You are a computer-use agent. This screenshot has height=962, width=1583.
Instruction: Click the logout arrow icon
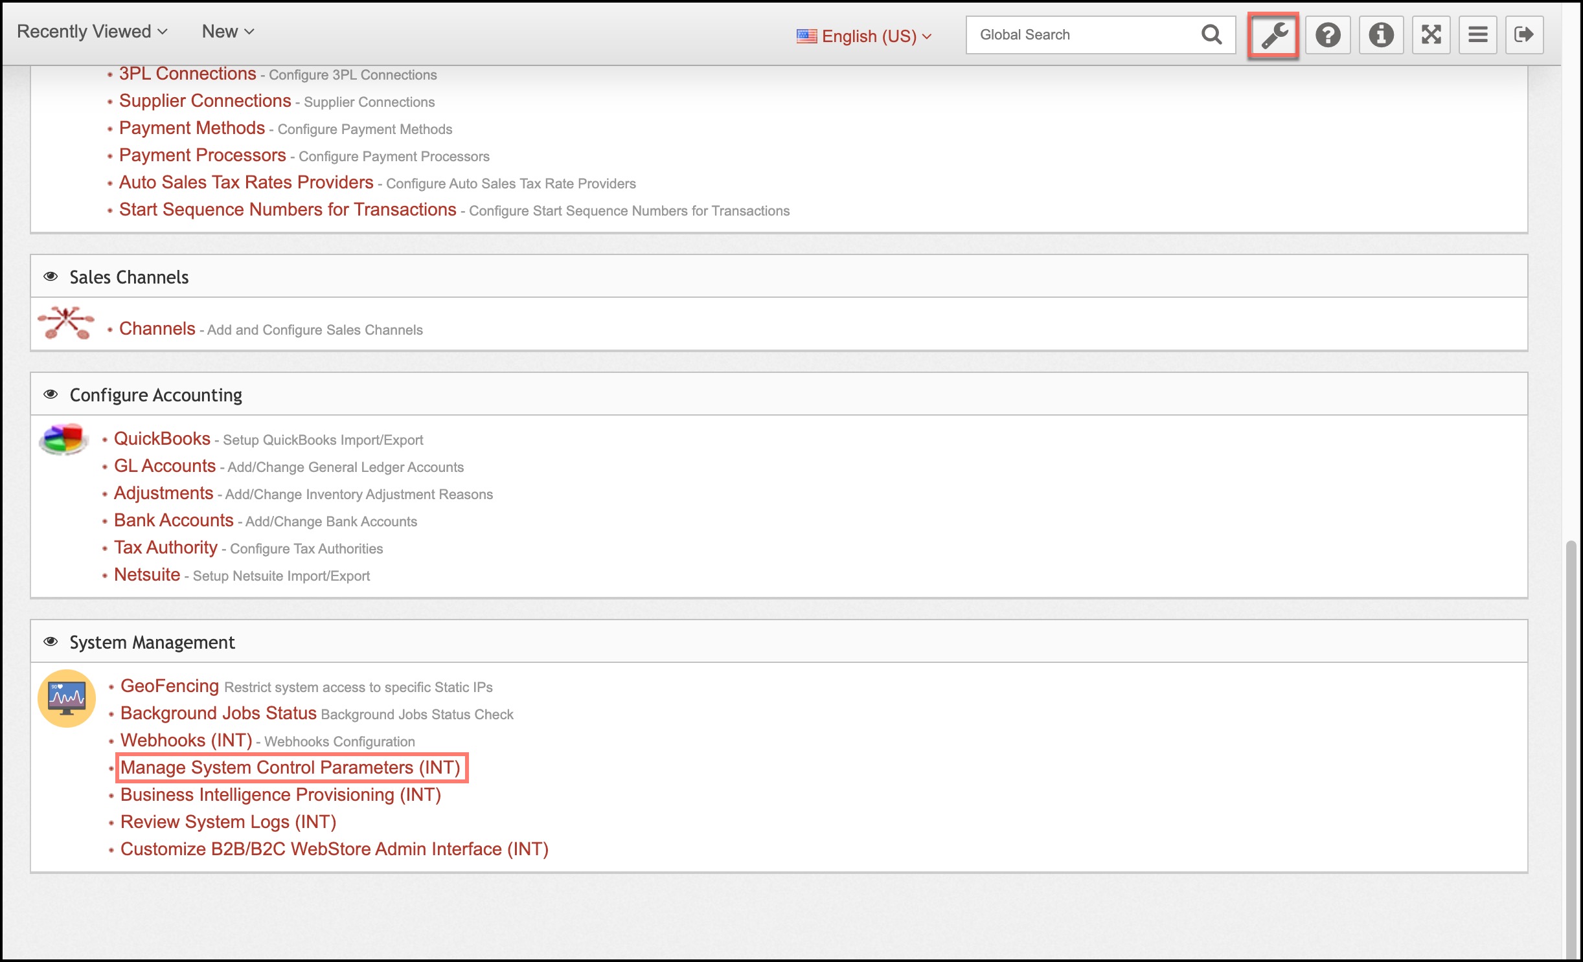[x=1523, y=35]
